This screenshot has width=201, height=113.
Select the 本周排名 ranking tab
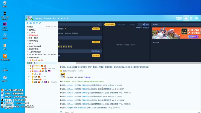[x=146, y=28]
